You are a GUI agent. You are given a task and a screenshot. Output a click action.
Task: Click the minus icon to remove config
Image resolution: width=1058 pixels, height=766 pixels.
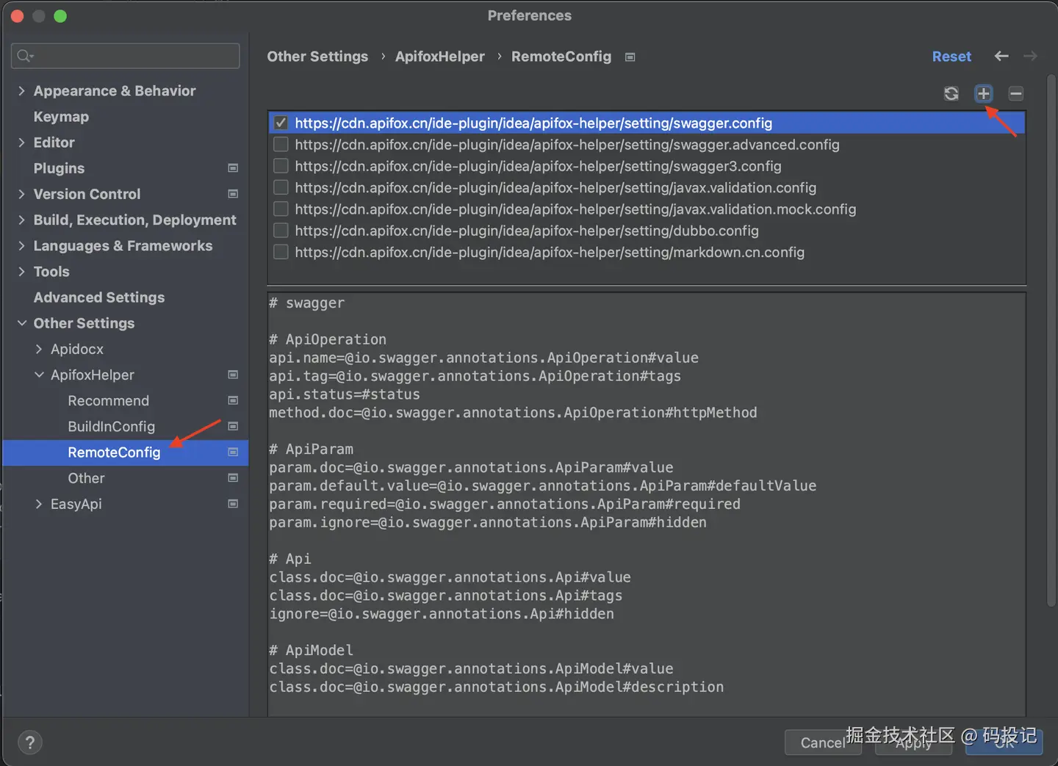1016,93
